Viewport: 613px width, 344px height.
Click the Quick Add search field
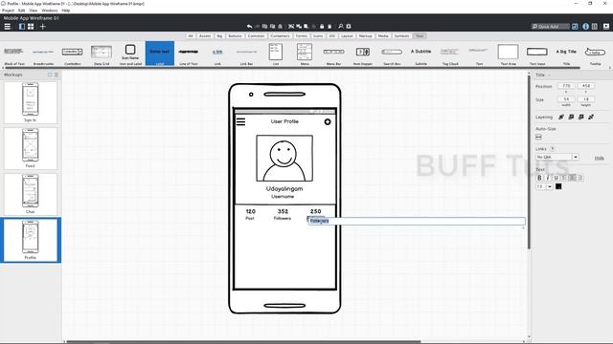pyautogui.click(x=551, y=27)
